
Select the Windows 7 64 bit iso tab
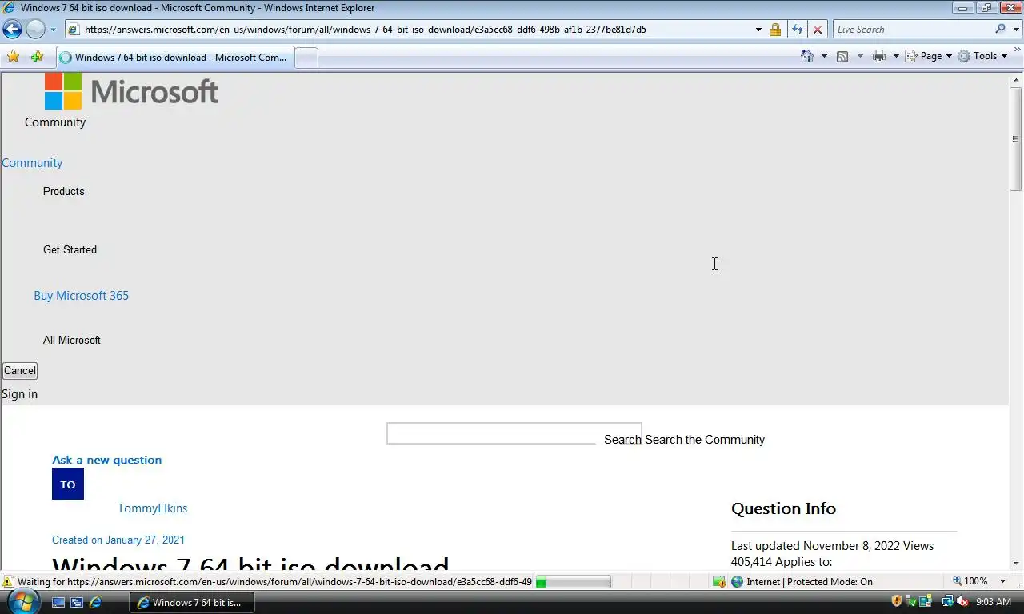[175, 58]
